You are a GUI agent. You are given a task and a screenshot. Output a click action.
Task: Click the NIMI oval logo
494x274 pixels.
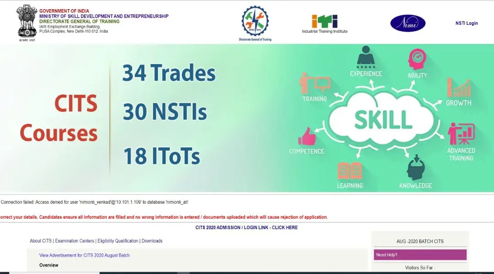[x=408, y=23]
